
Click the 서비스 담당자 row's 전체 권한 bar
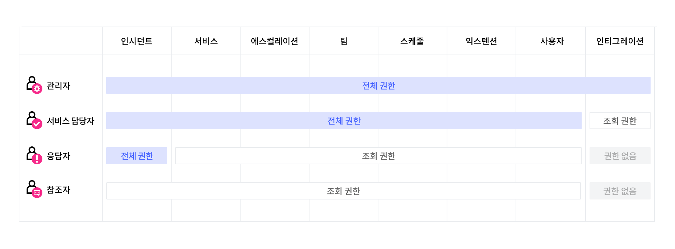tap(344, 121)
